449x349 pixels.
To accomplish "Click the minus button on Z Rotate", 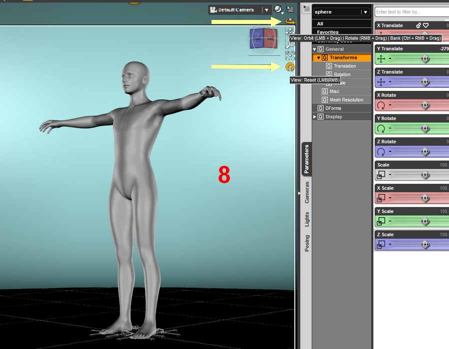I will (390, 152).
